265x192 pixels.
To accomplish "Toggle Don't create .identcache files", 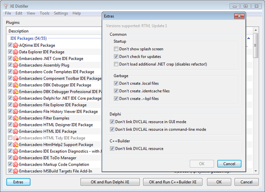I will 116,91.
